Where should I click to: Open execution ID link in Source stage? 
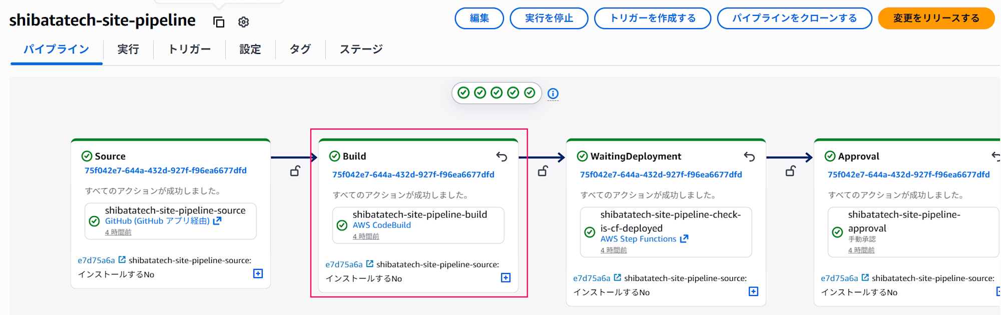coord(166,170)
